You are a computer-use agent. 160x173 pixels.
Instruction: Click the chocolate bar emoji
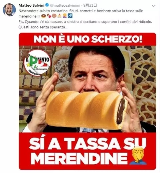49,16
